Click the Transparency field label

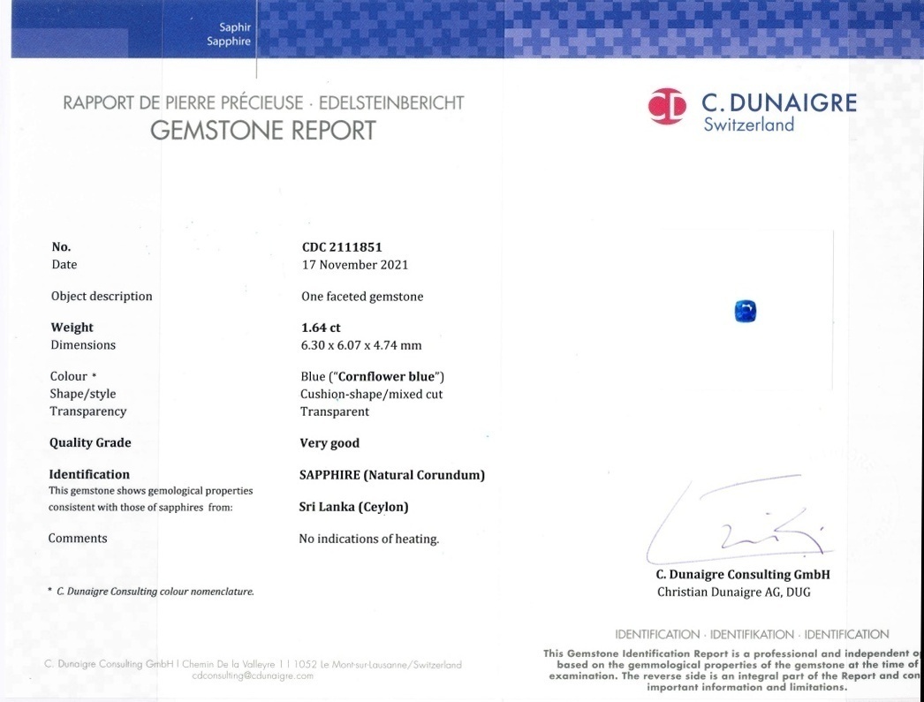(87, 411)
